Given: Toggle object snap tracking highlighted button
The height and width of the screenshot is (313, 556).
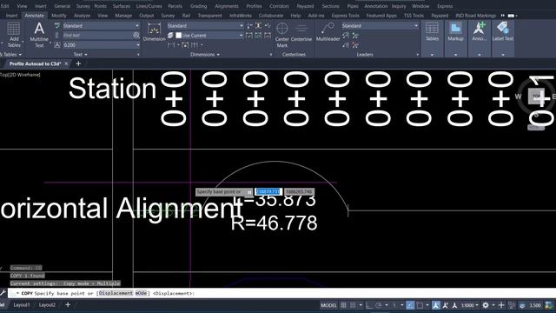Looking at the screenshot, I should click(410, 305).
